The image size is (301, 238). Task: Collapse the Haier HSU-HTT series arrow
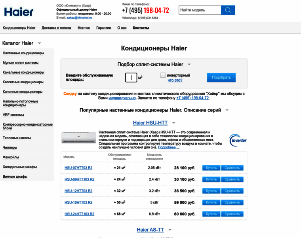click(174, 123)
